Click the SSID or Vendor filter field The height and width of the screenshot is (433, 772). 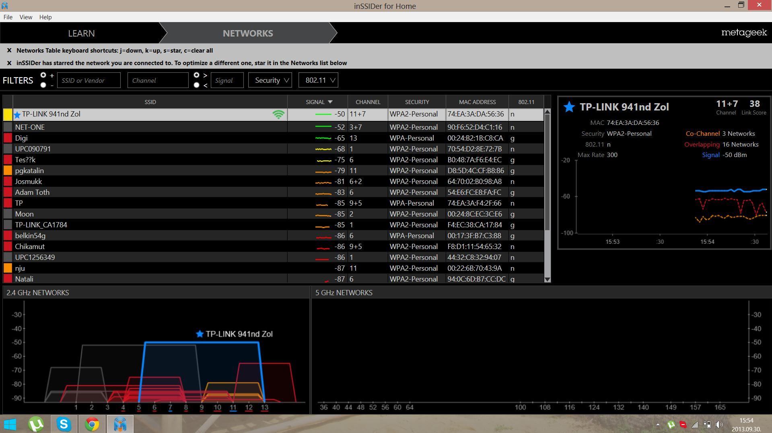(x=89, y=80)
